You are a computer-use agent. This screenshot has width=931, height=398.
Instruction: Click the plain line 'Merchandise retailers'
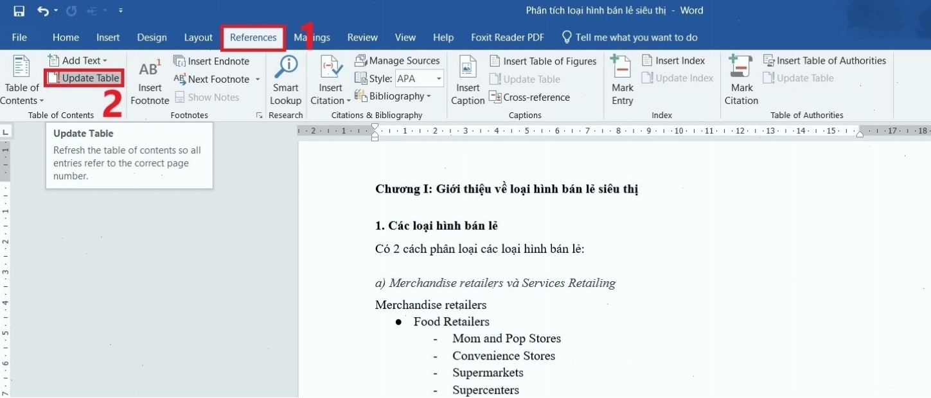pyautogui.click(x=430, y=305)
